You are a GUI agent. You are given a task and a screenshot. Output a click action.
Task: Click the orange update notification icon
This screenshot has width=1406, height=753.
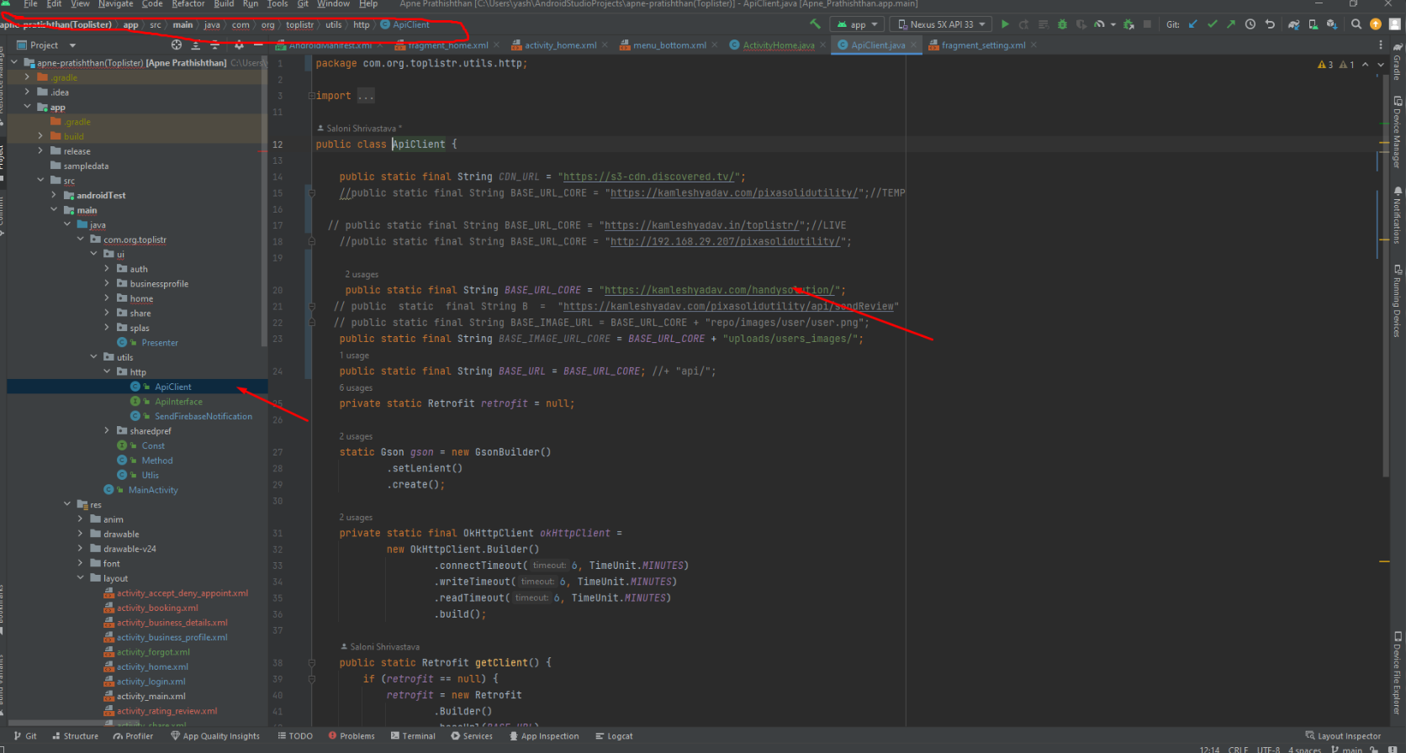[1376, 24]
